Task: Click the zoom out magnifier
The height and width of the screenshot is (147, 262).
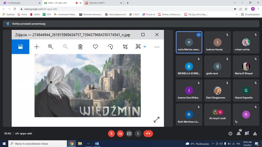Action: pyautogui.click(x=65, y=47)
